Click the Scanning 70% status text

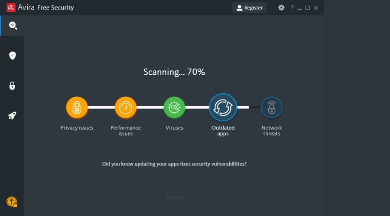pos(174,72)
